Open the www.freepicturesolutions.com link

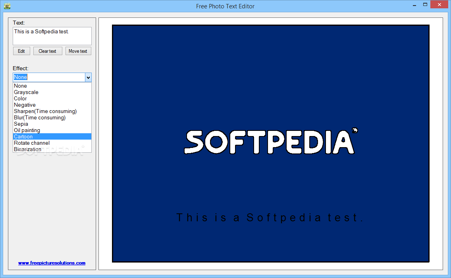52,263
